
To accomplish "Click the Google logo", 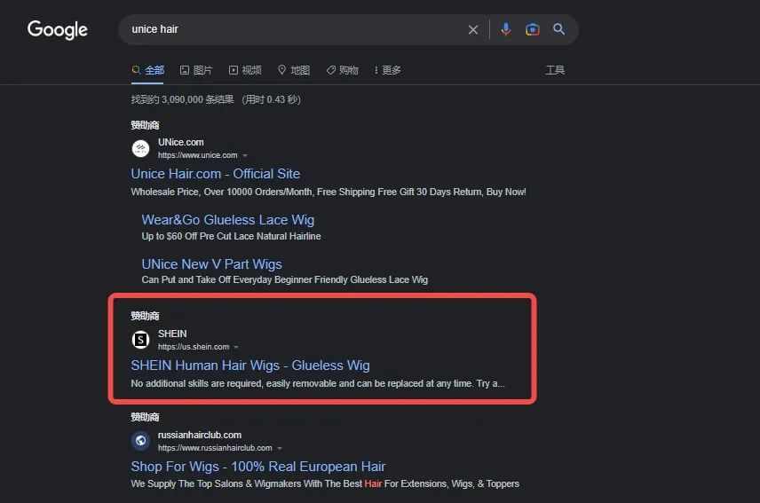I will click(57, 29).
